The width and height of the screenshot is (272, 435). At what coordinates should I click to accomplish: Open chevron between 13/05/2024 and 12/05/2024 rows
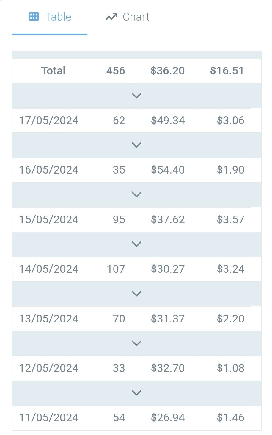click(136, 343)
